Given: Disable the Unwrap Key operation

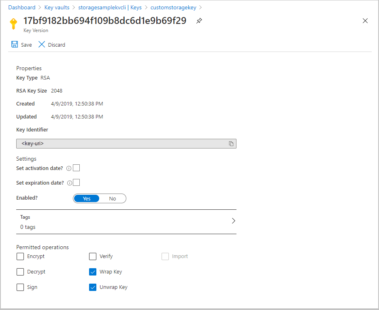Looking at the screenshot, I should click(x=92, y=287).
